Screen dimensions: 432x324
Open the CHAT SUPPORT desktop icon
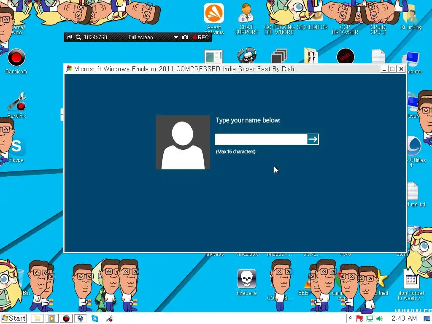tap(246, 19)
